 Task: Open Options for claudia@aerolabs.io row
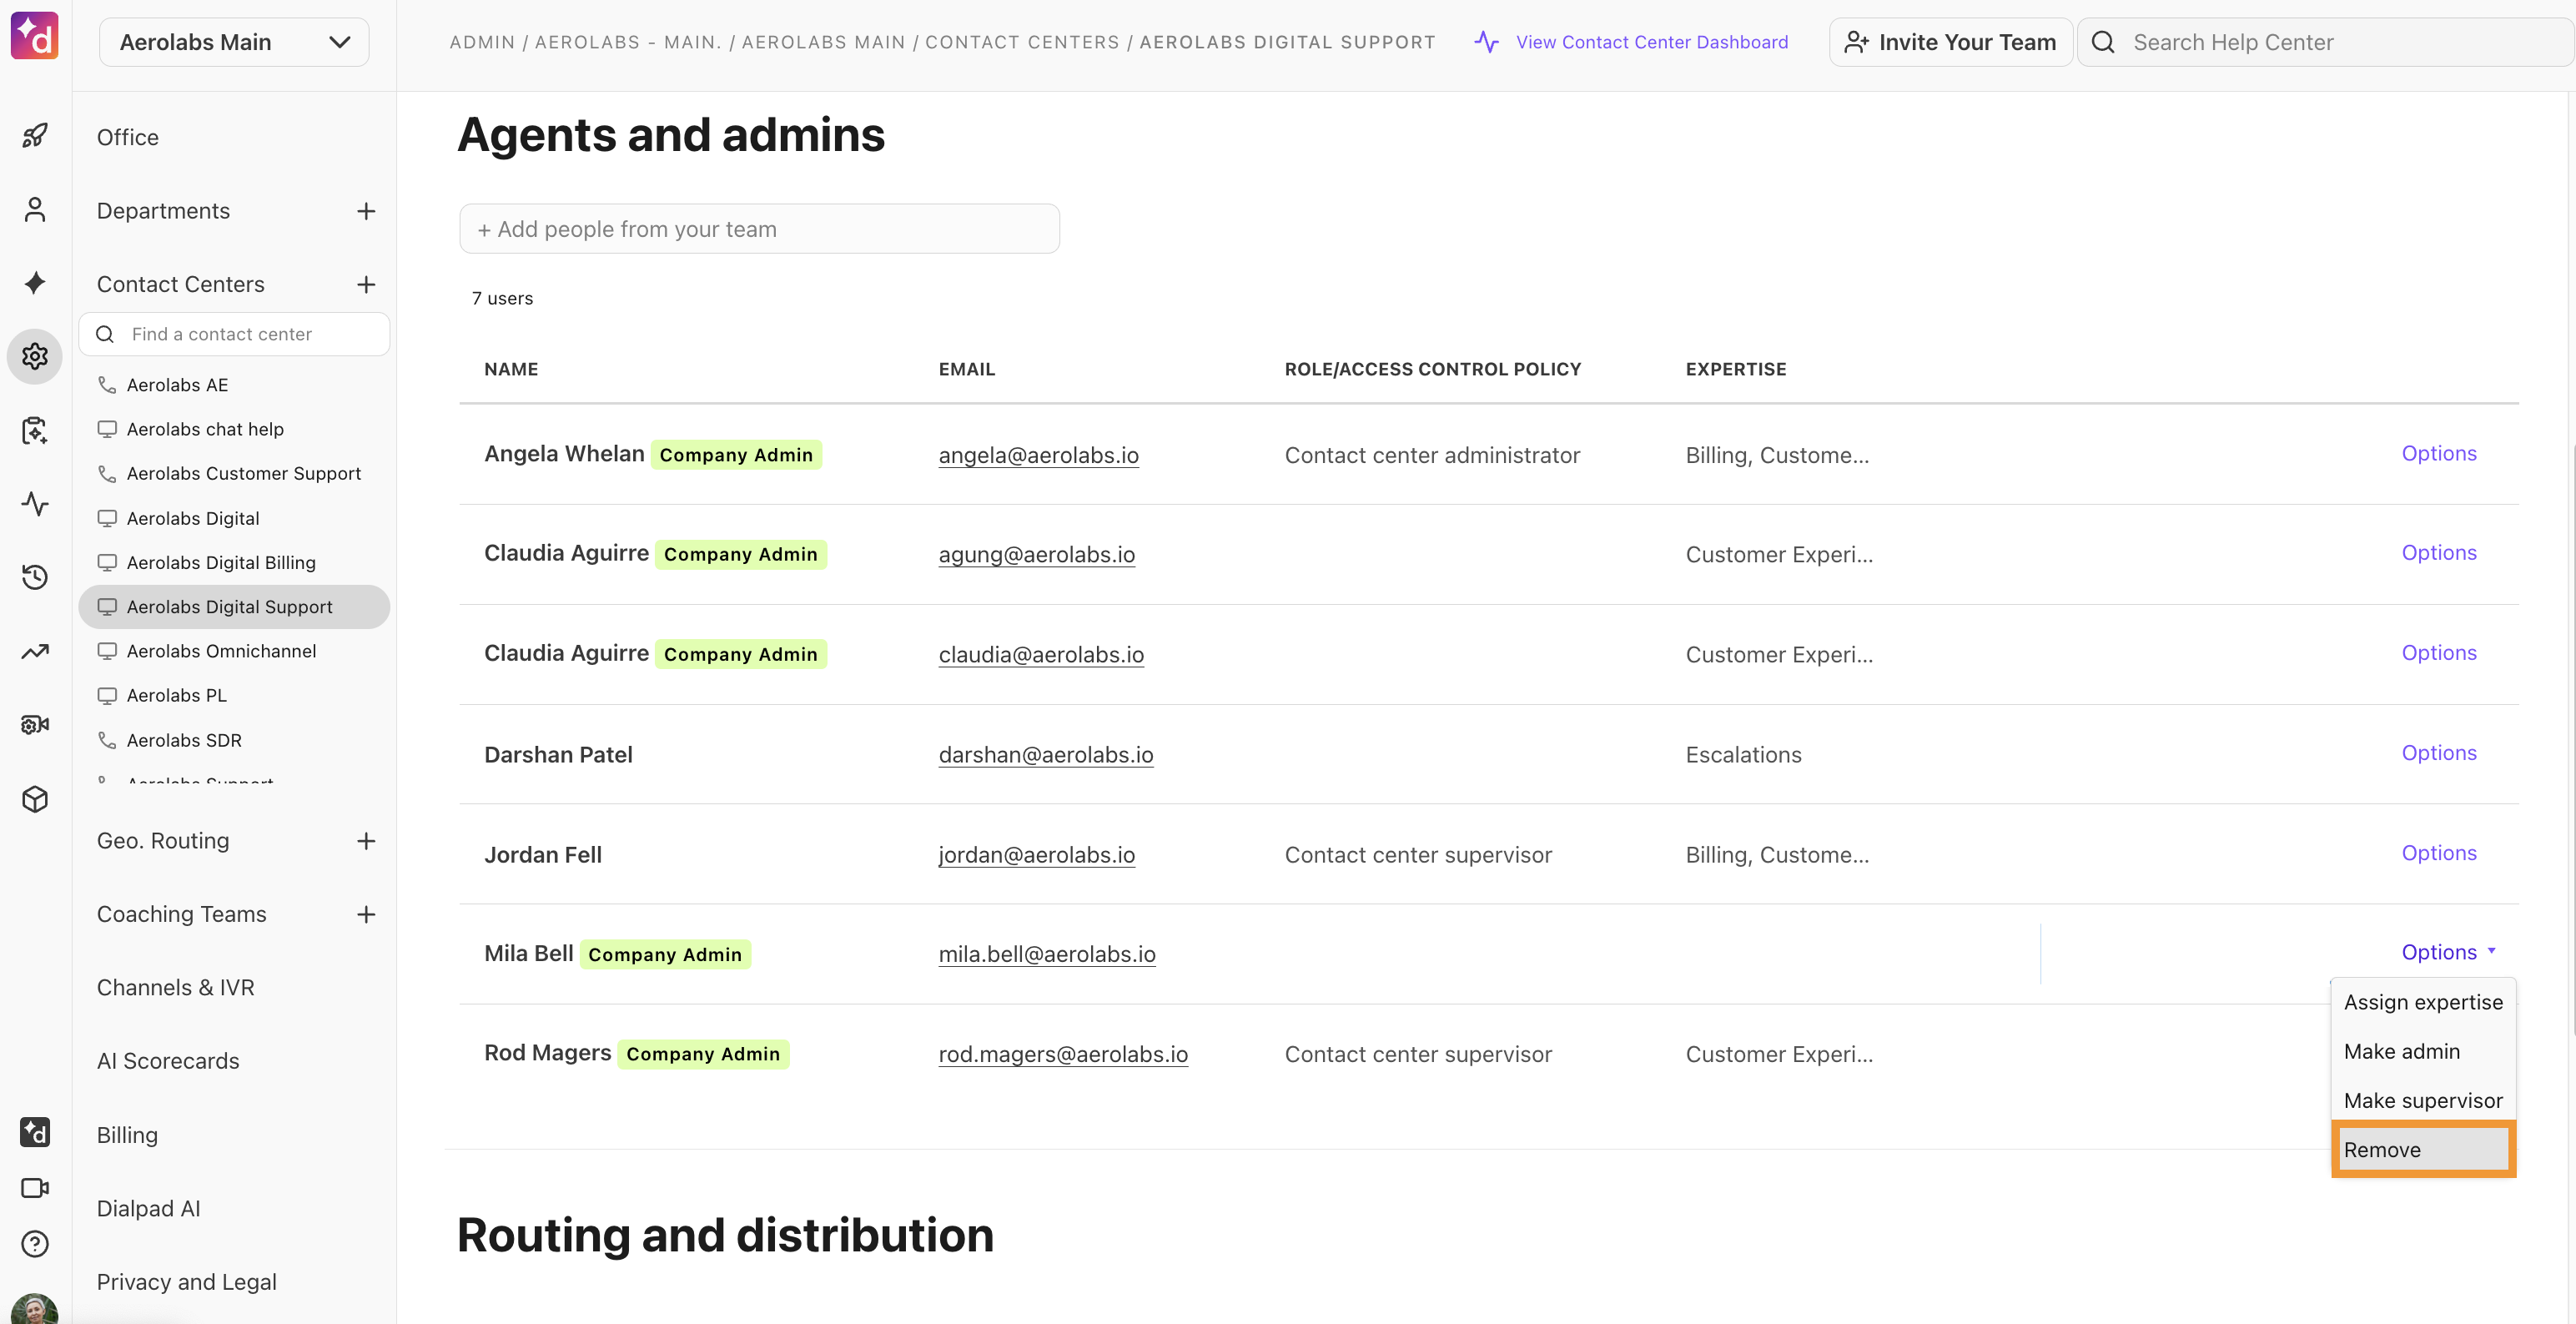(2438, 652)
